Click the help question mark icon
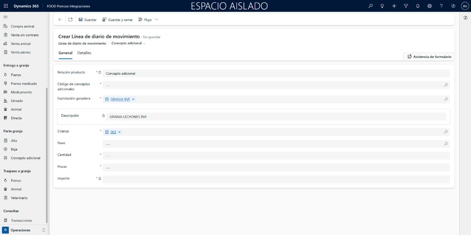 pos(441,6)
